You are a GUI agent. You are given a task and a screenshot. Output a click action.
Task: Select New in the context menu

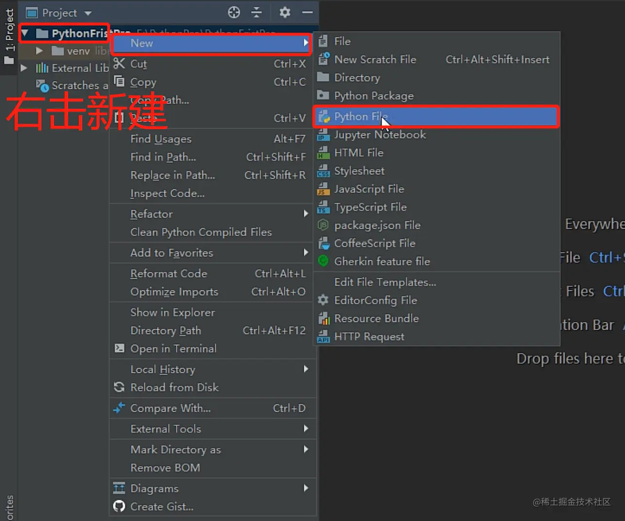tap(211, 44)
